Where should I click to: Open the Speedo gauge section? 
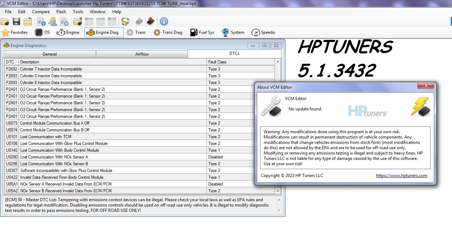[x=263, y=32]
